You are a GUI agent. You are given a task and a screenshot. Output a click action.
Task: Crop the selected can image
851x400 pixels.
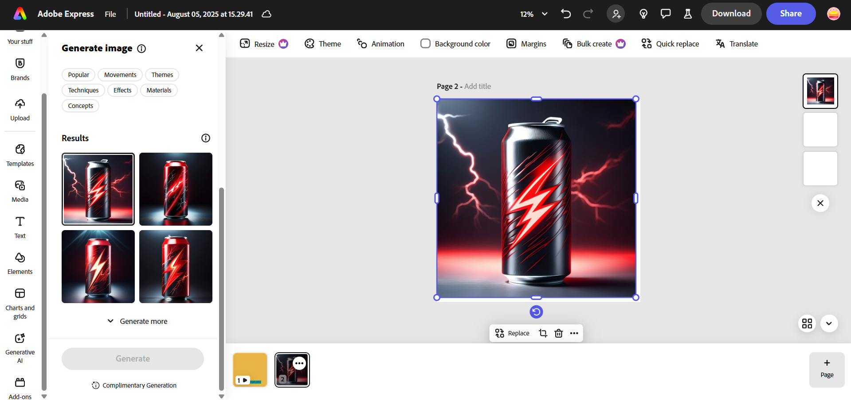coord(543,333)
